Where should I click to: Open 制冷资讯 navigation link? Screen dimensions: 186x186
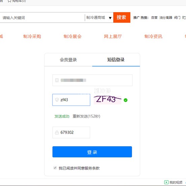[x=153, y=36]
